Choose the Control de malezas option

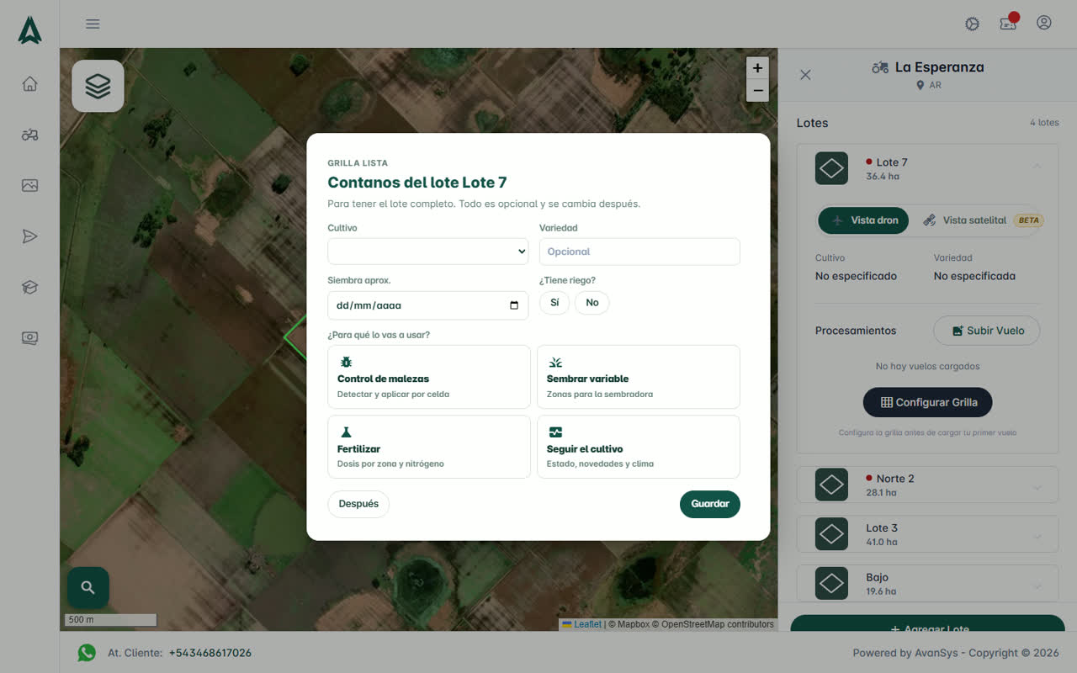(x=429, y=377)
